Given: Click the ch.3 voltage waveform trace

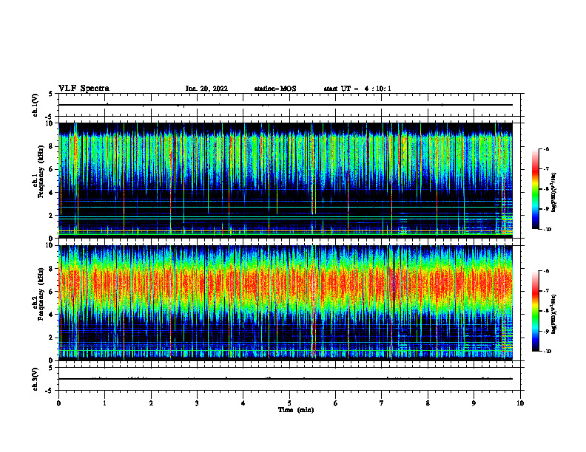Looking at the screenshot, I should (286, 379).
